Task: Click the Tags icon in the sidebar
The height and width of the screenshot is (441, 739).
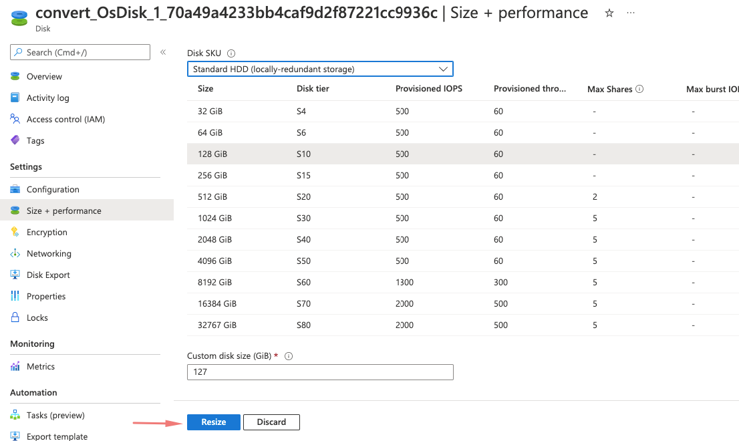Action: coord(16,140)
